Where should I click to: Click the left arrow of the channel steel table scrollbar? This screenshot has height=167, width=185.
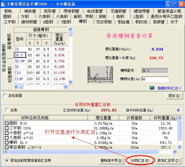[16, 87]
